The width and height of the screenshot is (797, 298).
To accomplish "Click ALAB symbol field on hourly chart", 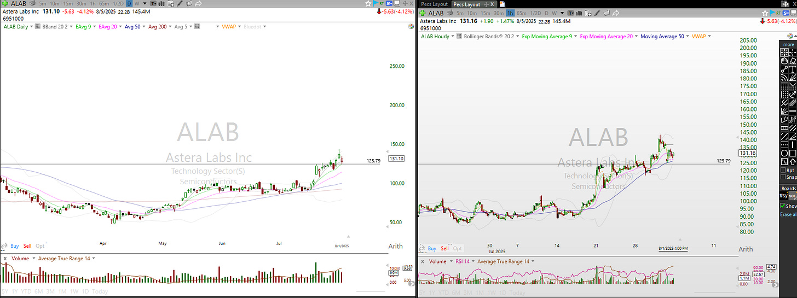I will [x=436, y=13].
